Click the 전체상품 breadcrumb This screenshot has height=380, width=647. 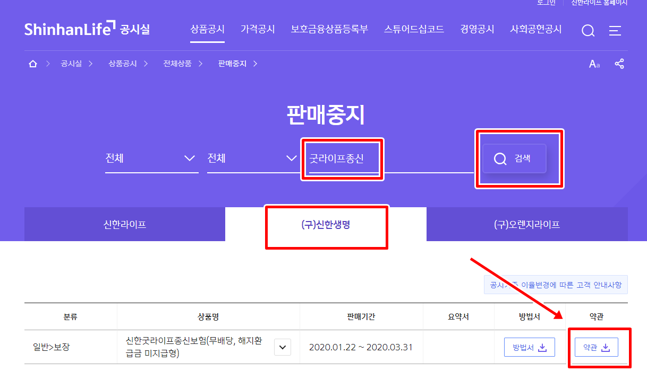click(177, 64)
